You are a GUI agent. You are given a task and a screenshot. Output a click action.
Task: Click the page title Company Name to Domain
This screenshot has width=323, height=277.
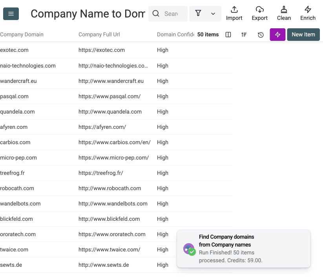click(88, 14)
